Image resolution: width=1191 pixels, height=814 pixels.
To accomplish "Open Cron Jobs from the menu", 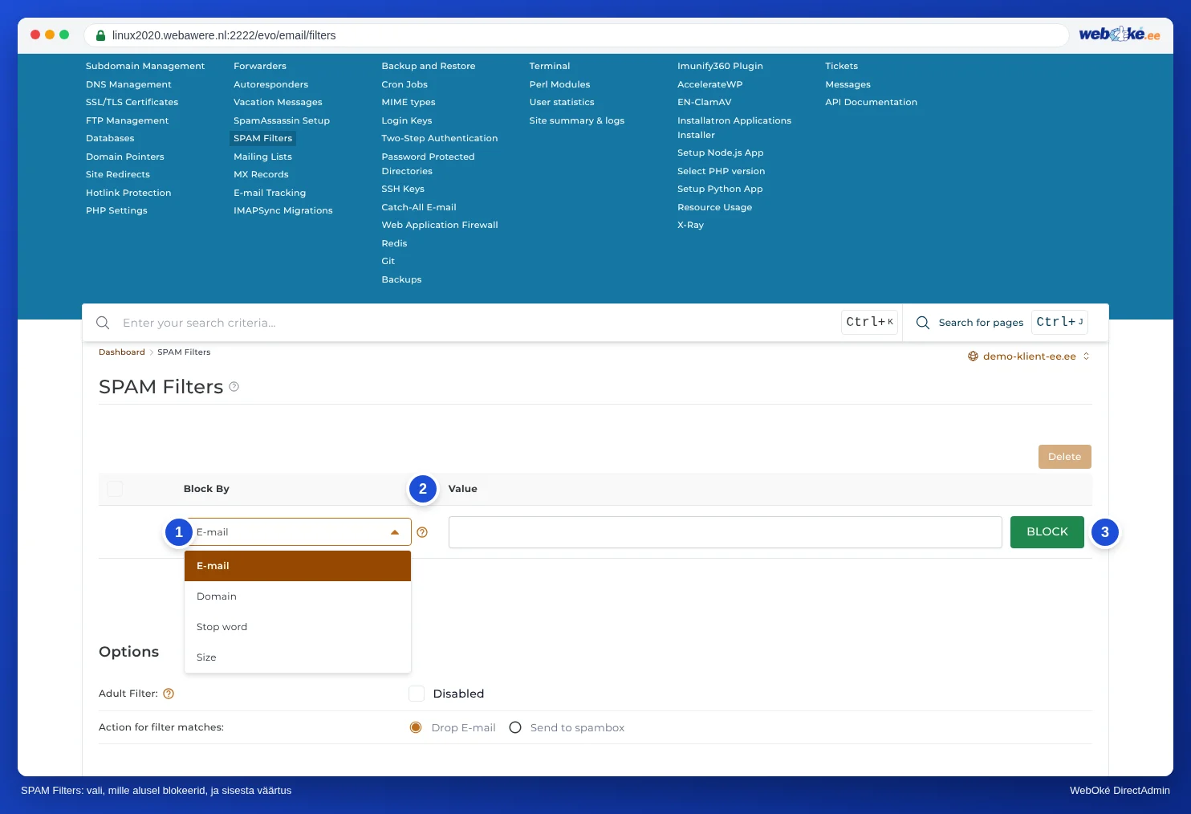I will 404,84.
